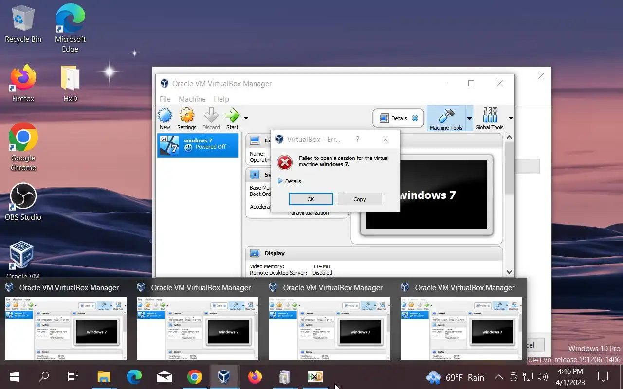
Task: Click the New machine toolbar icon
Action: pos(165,119)
